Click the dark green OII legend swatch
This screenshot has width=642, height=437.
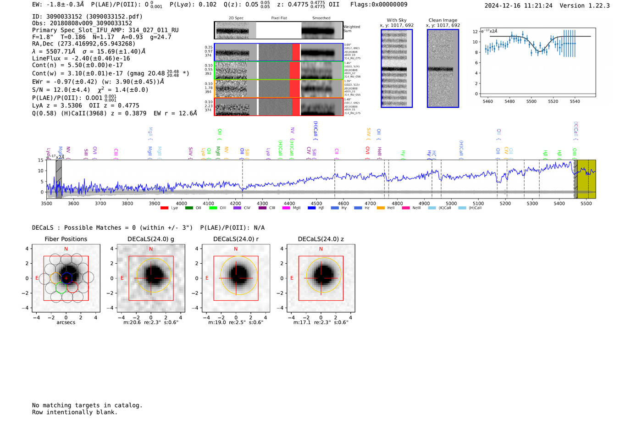point(189,208)
